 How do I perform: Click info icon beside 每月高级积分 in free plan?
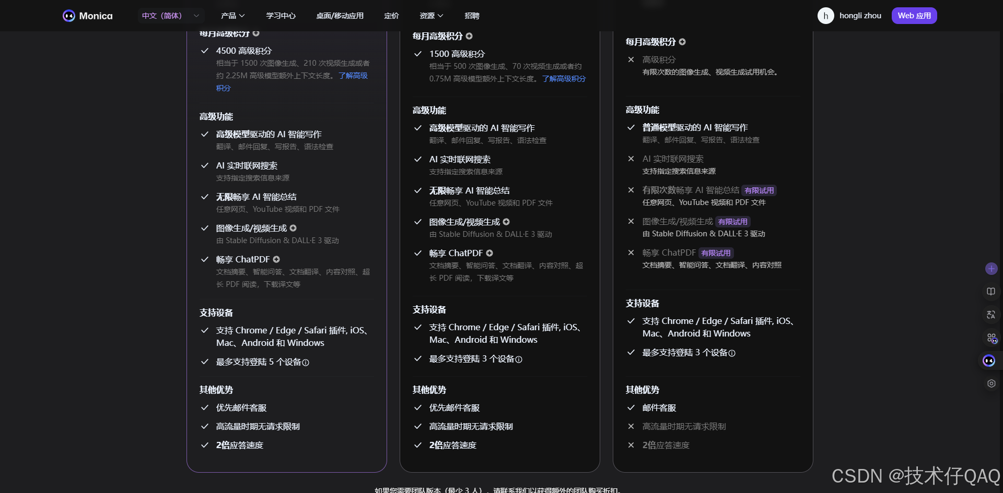click(682, 42)
